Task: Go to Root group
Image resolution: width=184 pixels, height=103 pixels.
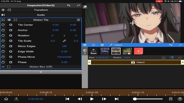Action: tap(93, 51)
